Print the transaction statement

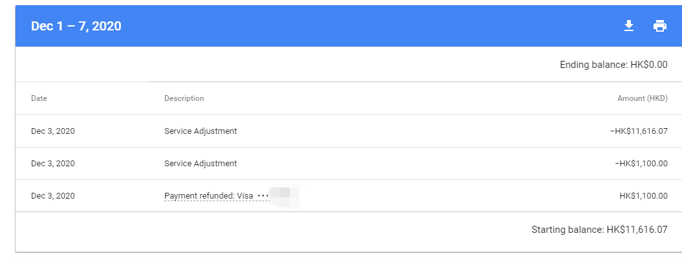point(660,26)
